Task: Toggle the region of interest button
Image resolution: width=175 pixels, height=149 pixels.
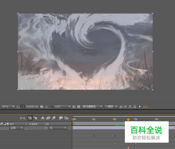Action: point(74,107)
